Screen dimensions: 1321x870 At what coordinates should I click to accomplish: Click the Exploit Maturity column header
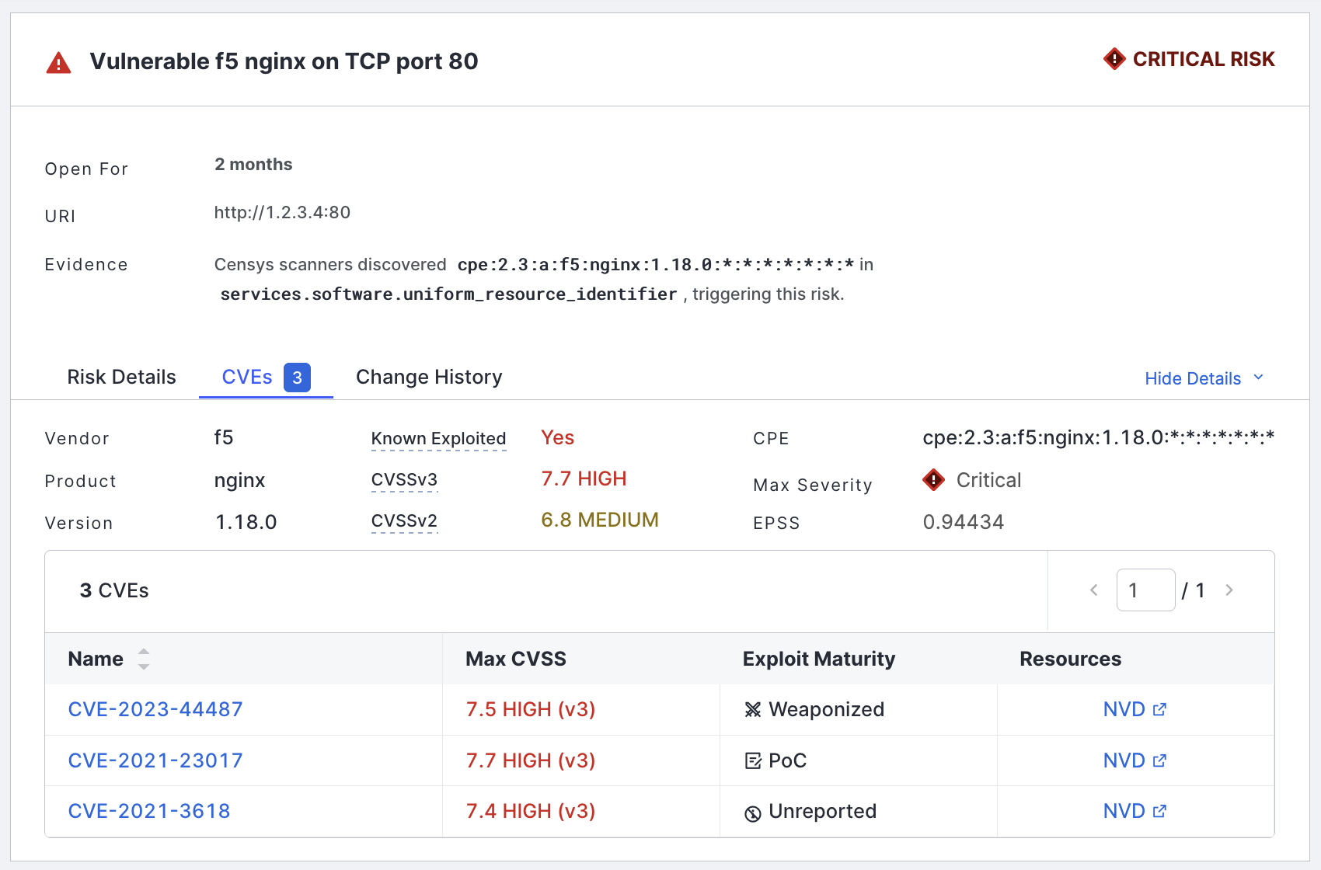819,659
